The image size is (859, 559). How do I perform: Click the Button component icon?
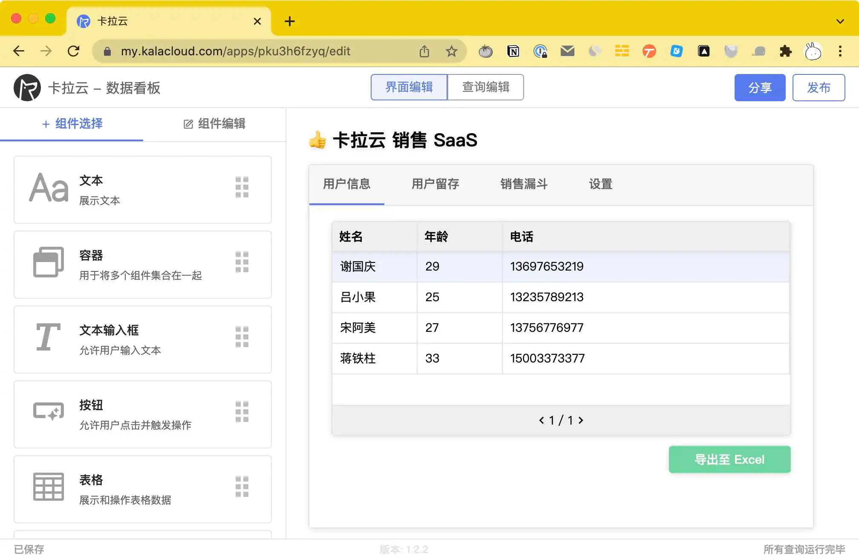[x=49, y=411]
